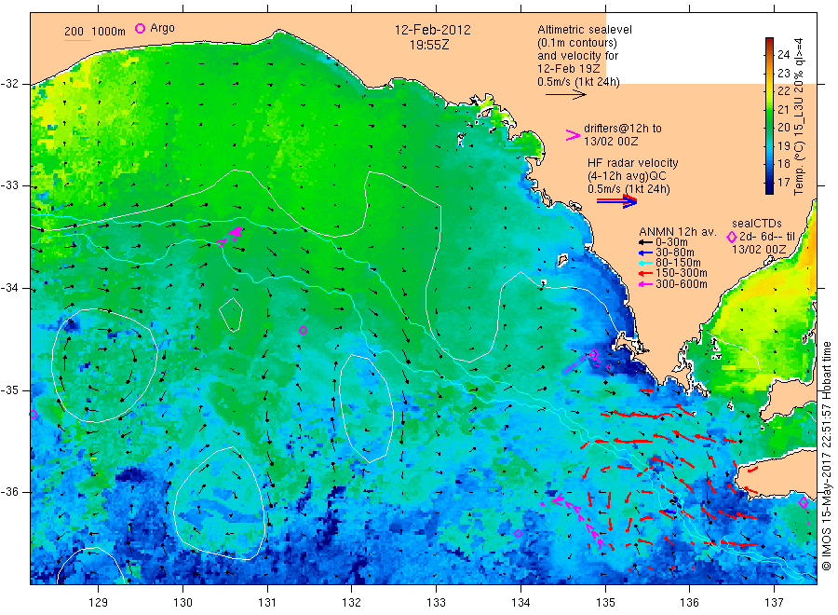Click the magenta diamond sealCTDs legend symbol
This screenshot has height=615, width=838.
[x=732, y=237]
